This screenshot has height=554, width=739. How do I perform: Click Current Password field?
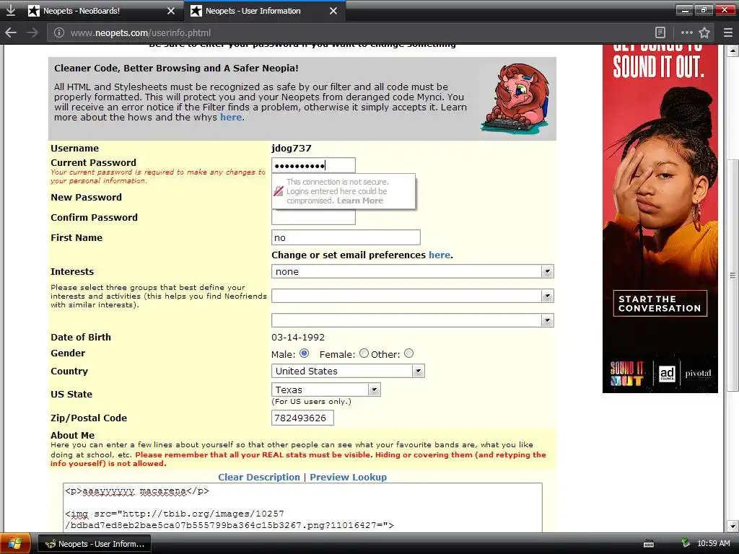313,165
